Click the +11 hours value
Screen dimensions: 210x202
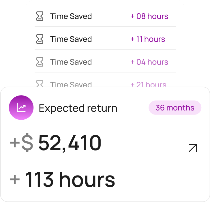tap(148, 39)
